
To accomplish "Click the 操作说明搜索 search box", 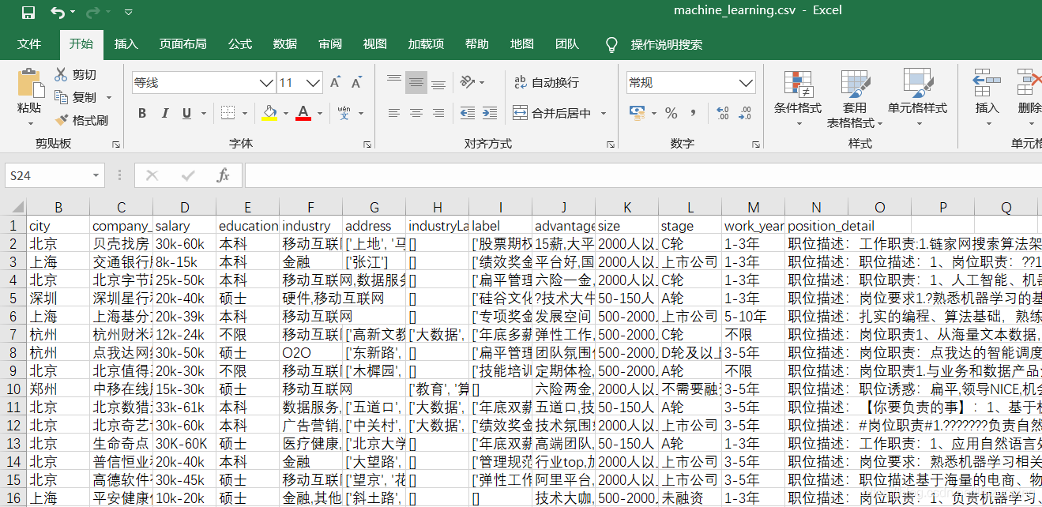I will [666, 45].
